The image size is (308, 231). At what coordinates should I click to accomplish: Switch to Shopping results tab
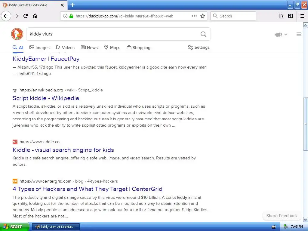[138, 48]
